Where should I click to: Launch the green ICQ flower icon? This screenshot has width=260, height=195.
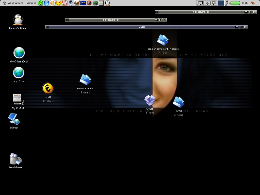point(40,3)
